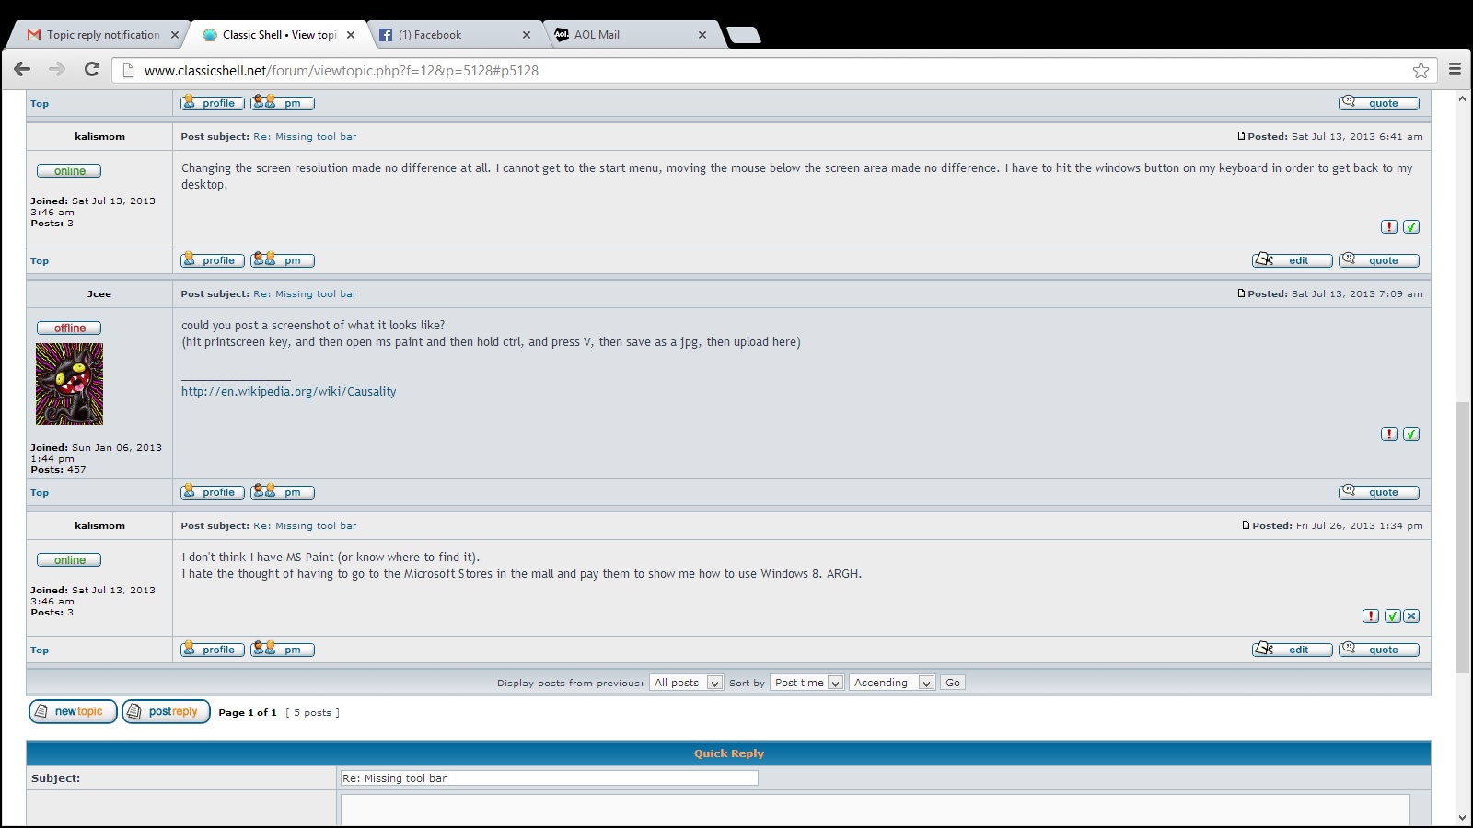Click the post reply button

tap(166, 711)
